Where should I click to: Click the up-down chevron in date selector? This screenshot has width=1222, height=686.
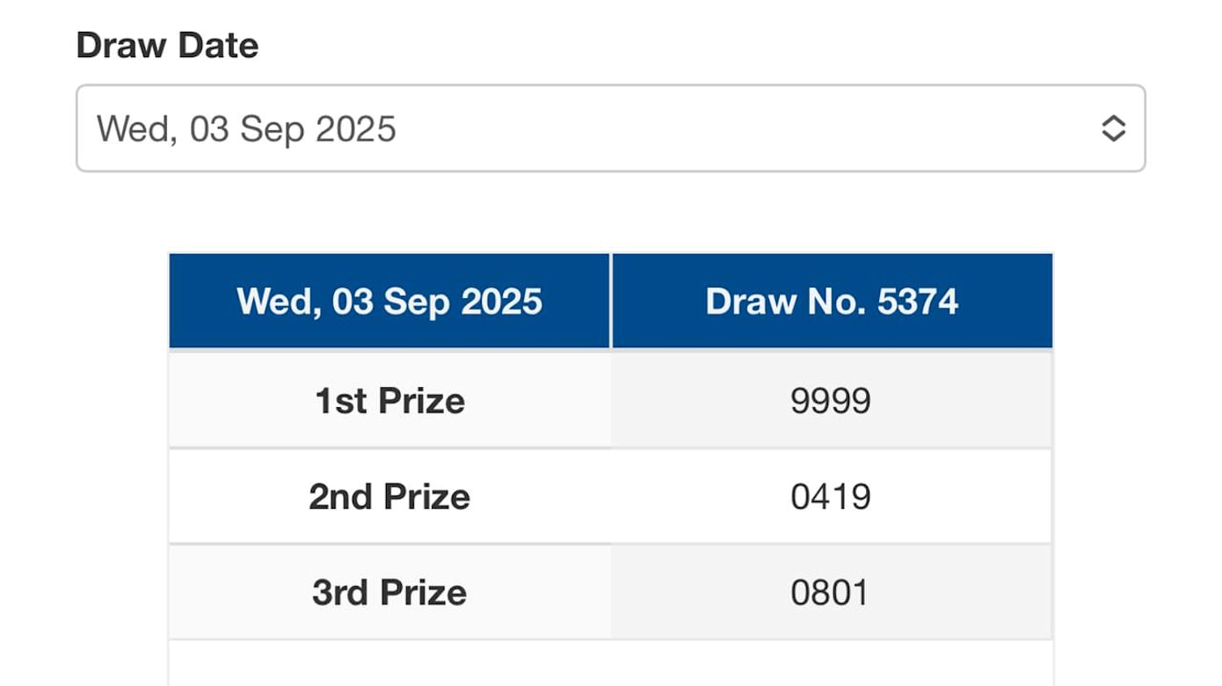tap(1113, 128)
